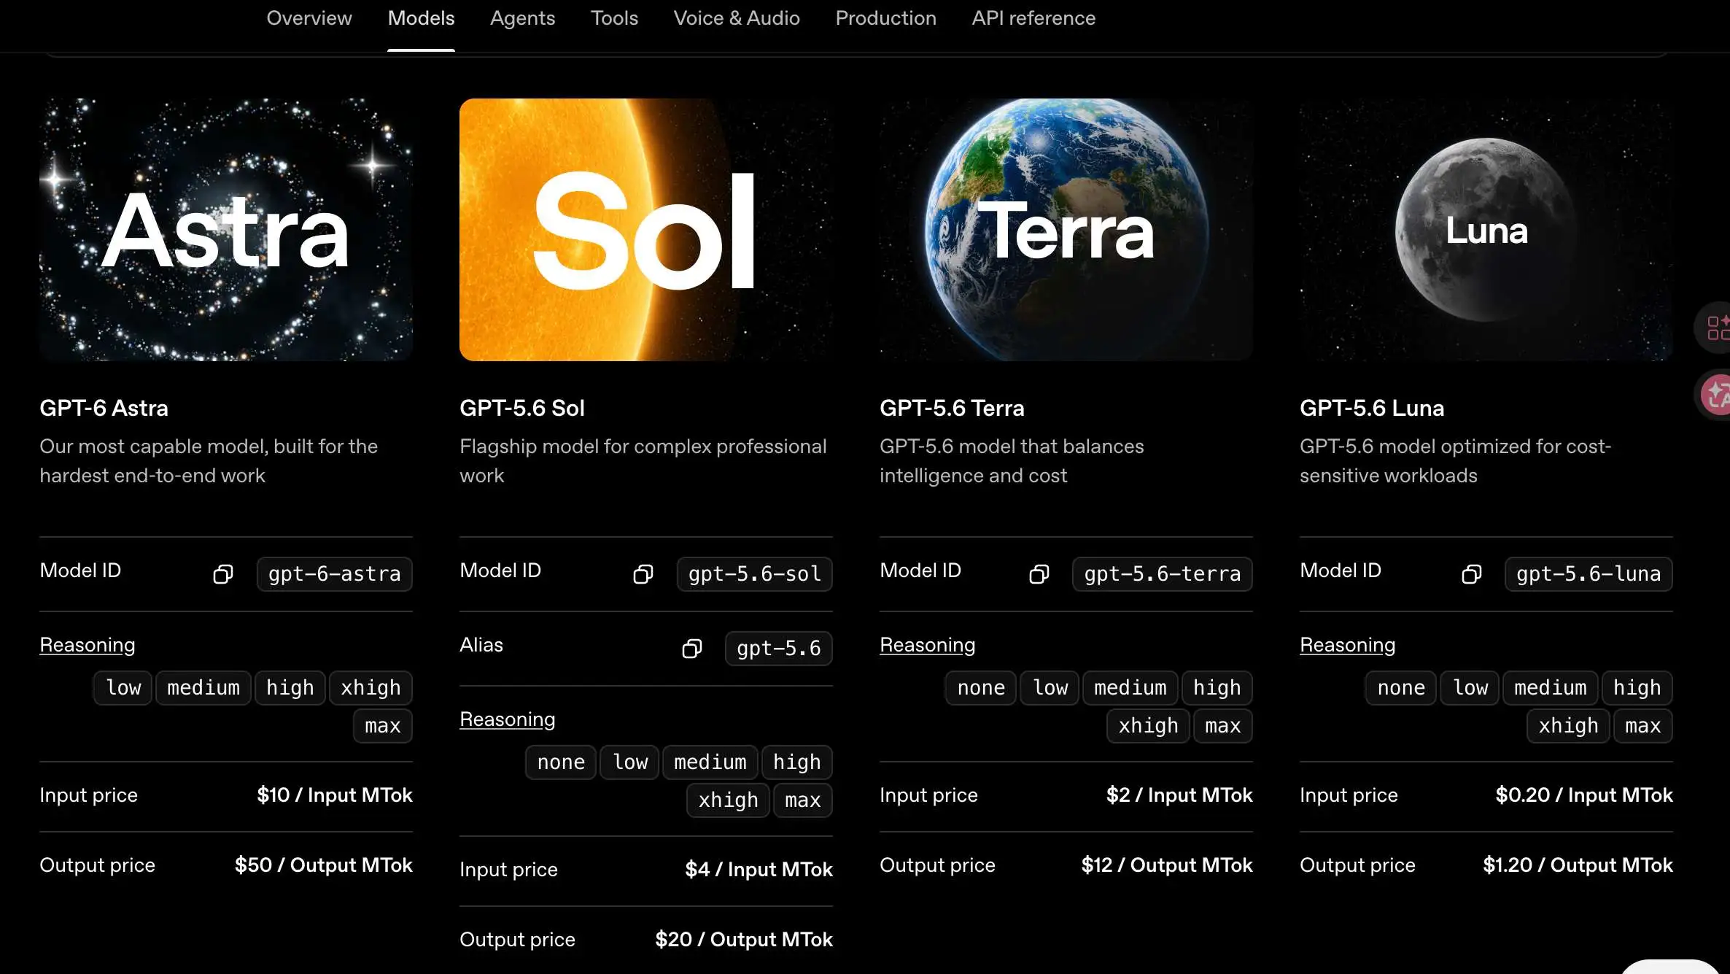Click the $50 / Output MTok price
This screenshot has width=1730, height=974.
[x=324, y=865]
